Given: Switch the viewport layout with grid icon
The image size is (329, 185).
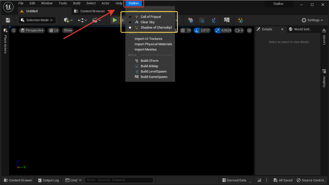Looking at the screenshot, I should pos(250,30).
